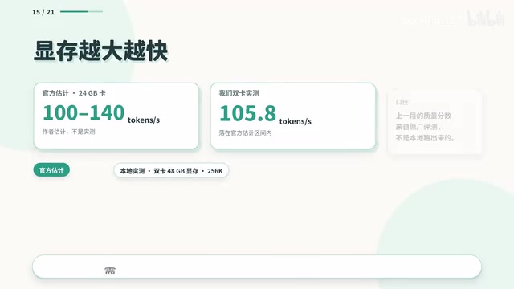Click the long white bar at the bottom
The image size is (514, 289).
(257, 267)
